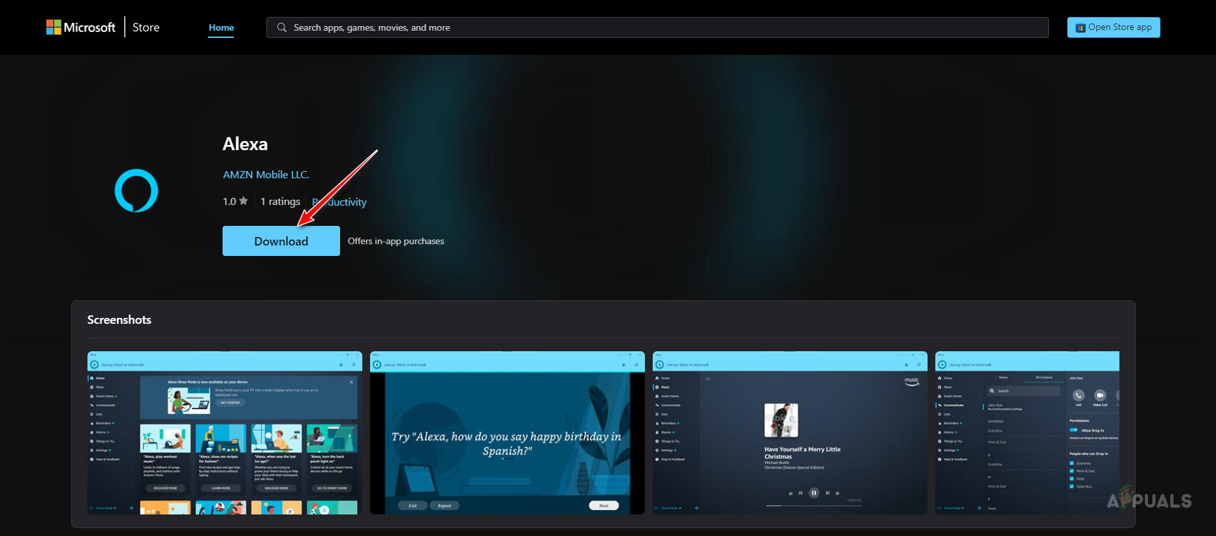Open the Alexa home screen screenshot
The height and width of the screenshot is (536, 1216).
(x=225, y=433)
